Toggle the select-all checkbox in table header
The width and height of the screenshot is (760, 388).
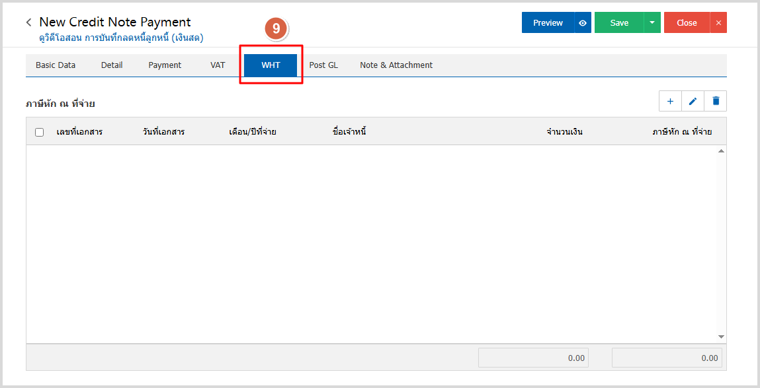40,132
